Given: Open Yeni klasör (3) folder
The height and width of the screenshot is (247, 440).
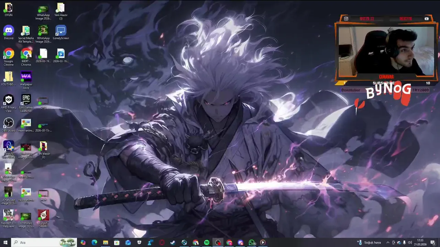Looking at the screenshot, I should point(61,11).
